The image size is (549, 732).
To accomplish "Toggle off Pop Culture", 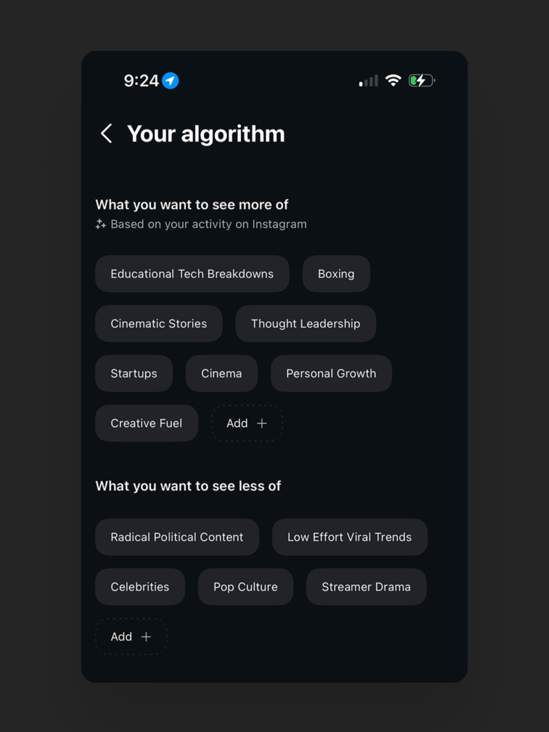I will point(245,586).
